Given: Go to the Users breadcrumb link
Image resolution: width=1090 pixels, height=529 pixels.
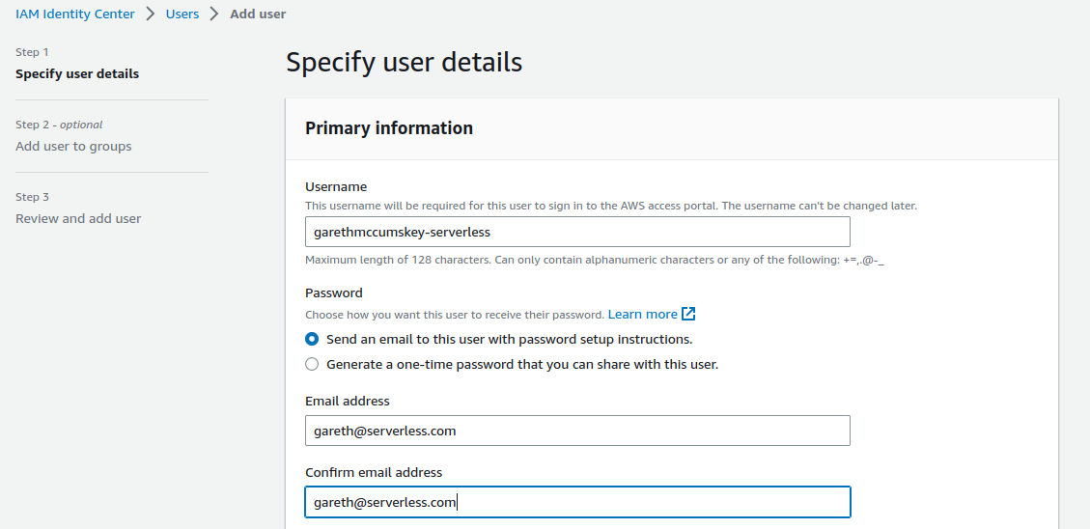Looking at the screenshot, I should pyautogui.click(x=182, y=14).
